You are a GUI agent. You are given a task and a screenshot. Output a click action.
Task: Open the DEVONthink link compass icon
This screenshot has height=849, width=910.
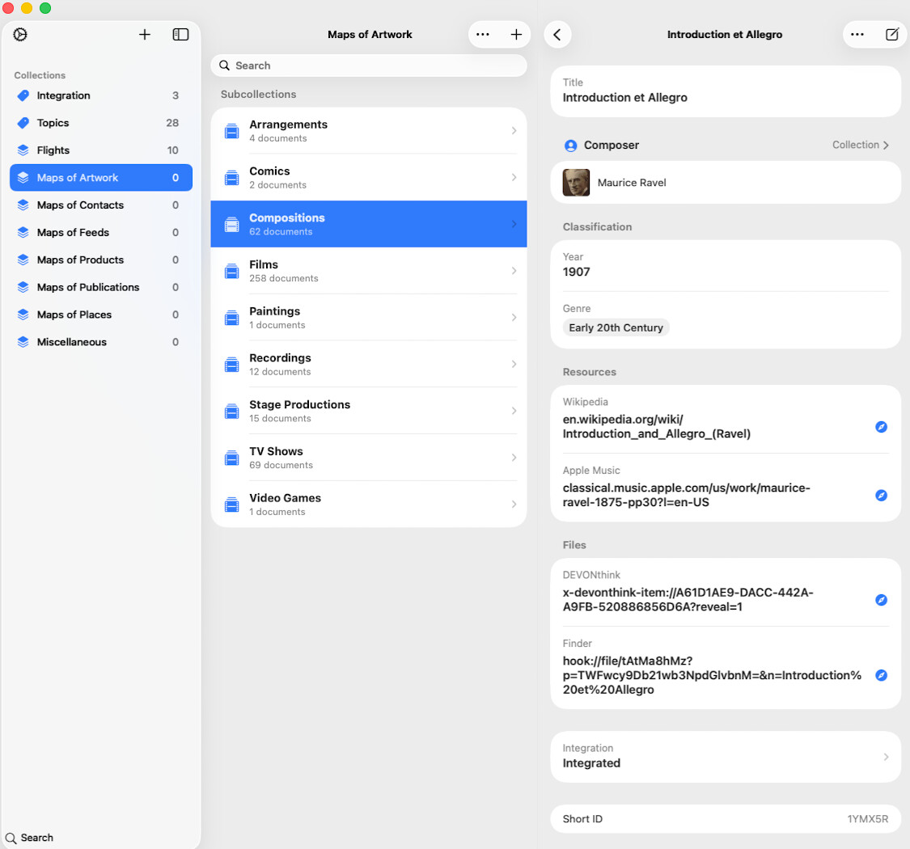pyautogui.click(x=882, y=600)
